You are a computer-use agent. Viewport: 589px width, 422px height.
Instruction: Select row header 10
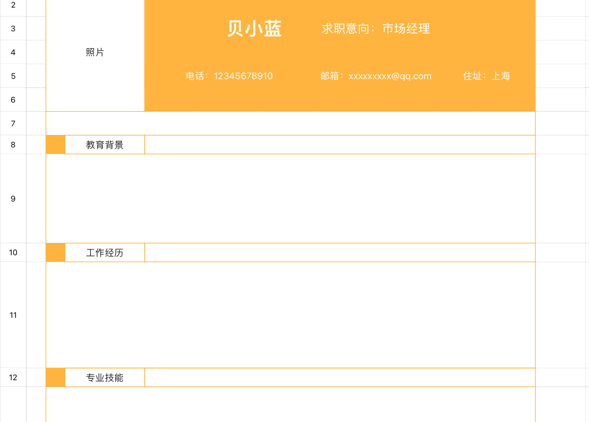[x=13, y=252]
